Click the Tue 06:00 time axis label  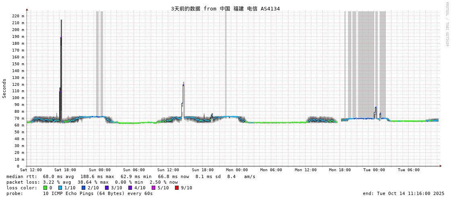(x=408, y=170)
